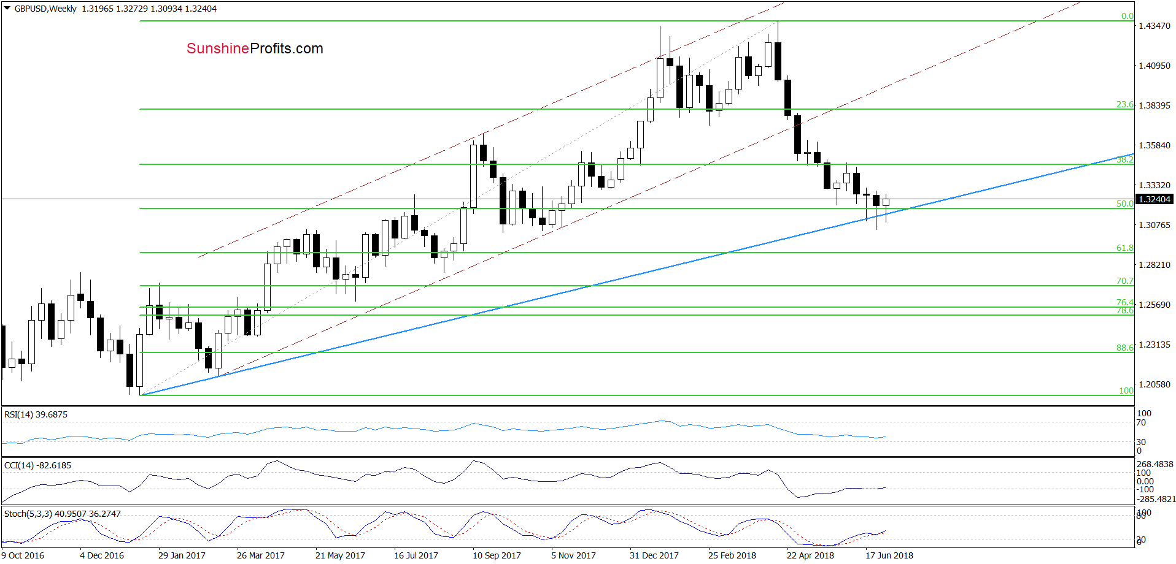Click the 5 Nov 2017 date label
The width and height of the screenshot is (1176, 564).
pyautogui.click(x=573, y=555)
